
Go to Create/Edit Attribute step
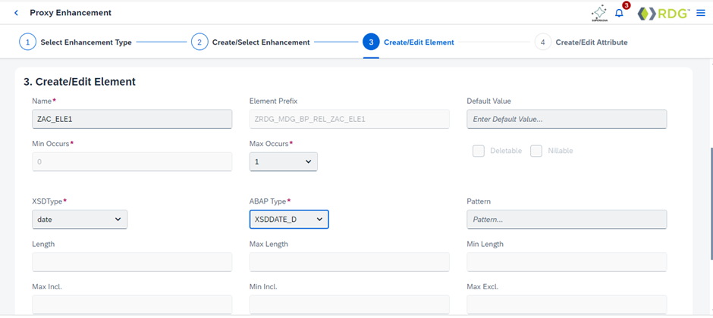pos(592,42)
